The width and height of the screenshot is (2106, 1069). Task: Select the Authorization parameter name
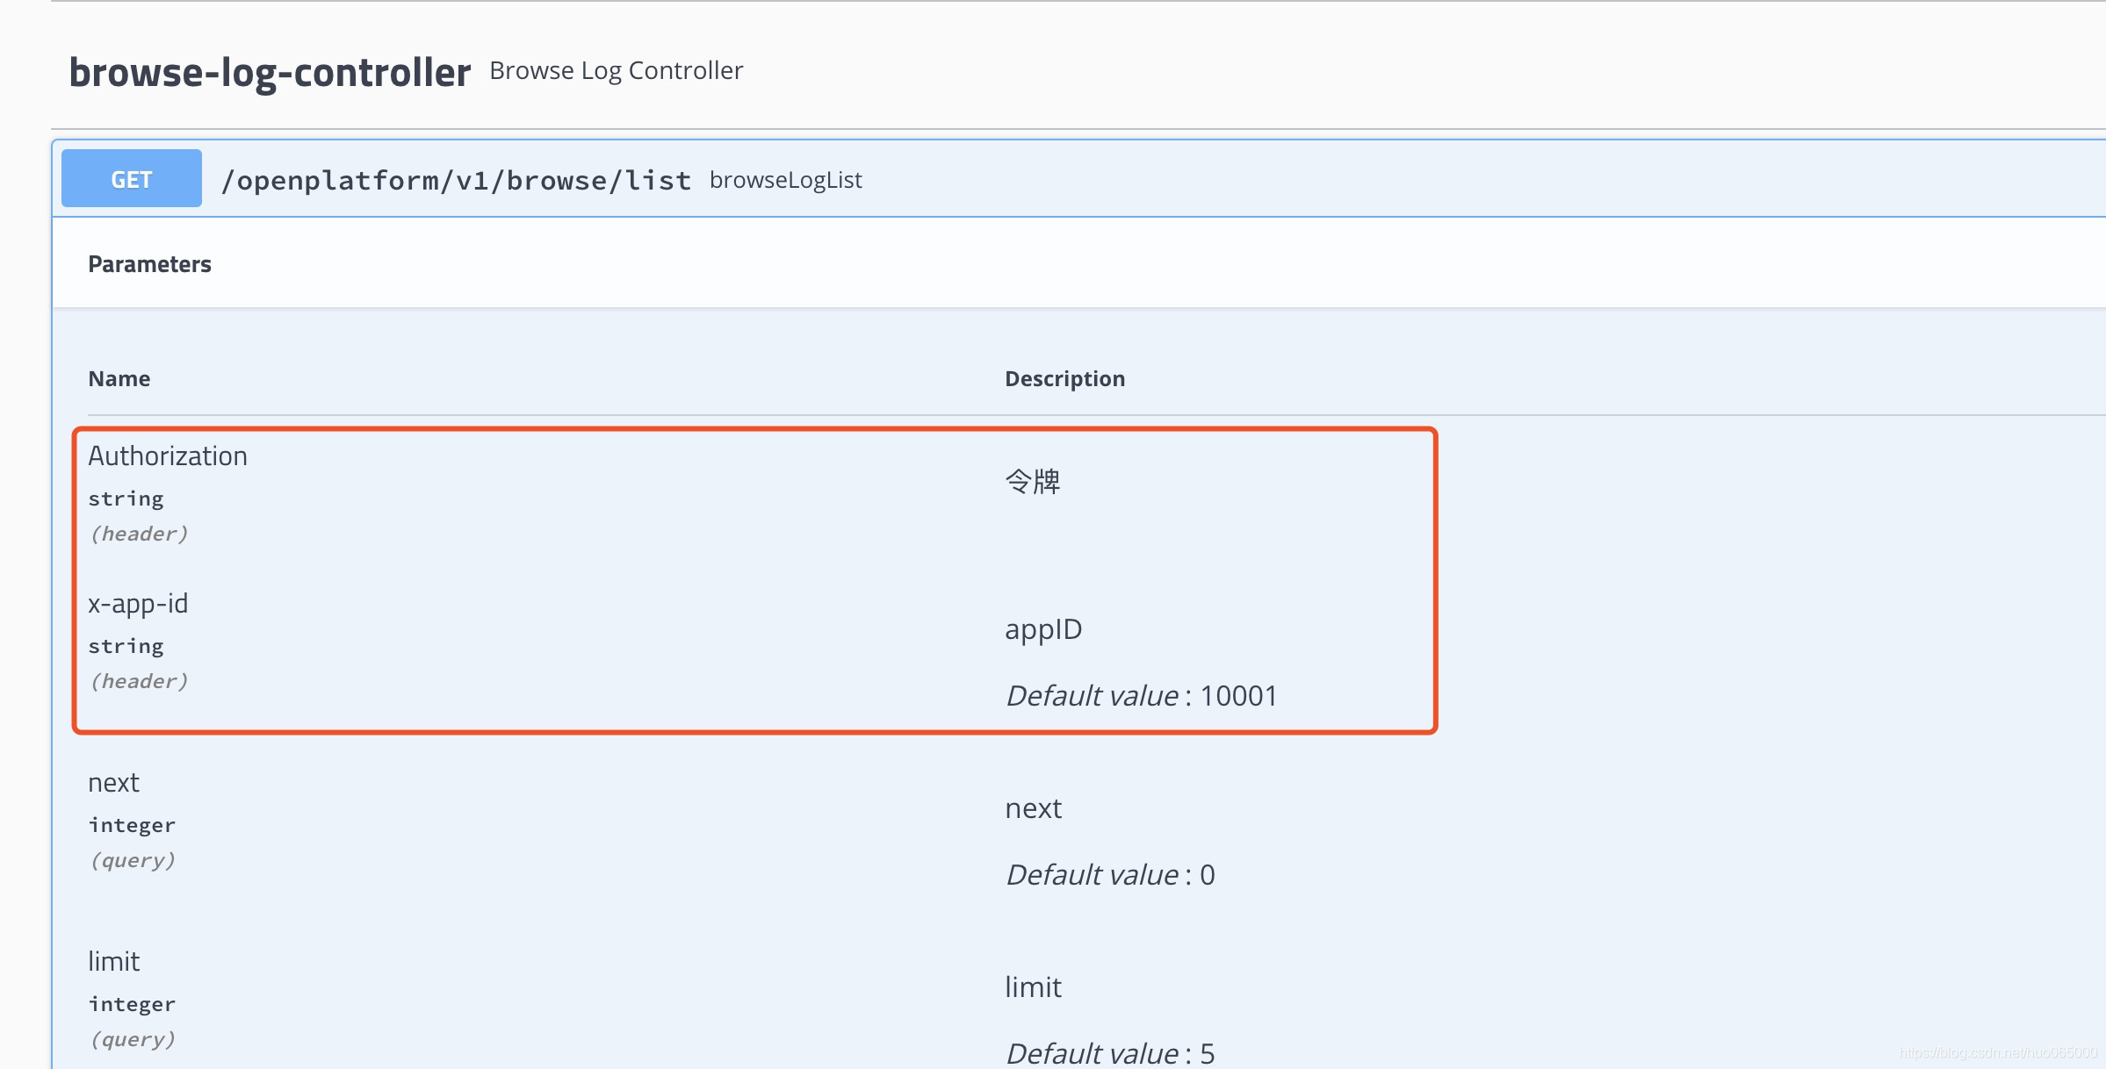(168, 456)
